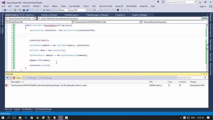Switch to the Program.cs tab
Image resolution: width=213 pixels, height=120 pixels.
click(x=120, y=15)
